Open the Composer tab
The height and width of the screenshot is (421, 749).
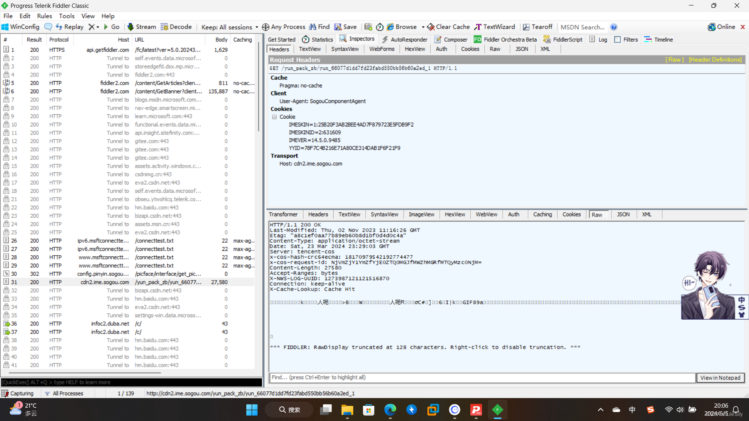click(x=451, y=39)
